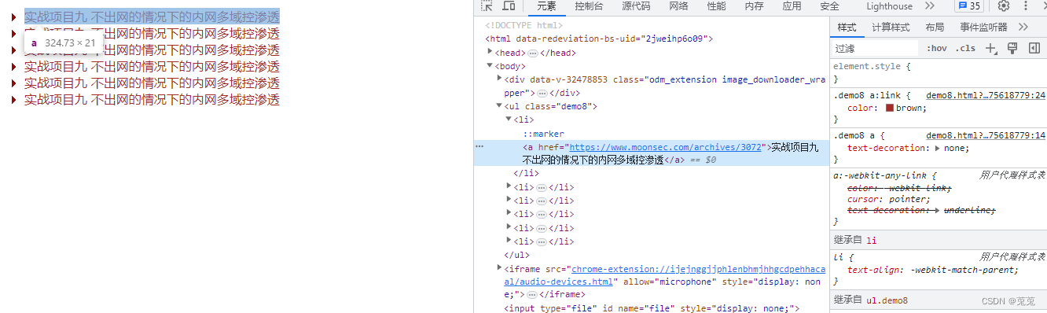The image size is (1047, 313).
Task: Show more sidebar tabs after 事件监听器
Action: point(1023,27)
